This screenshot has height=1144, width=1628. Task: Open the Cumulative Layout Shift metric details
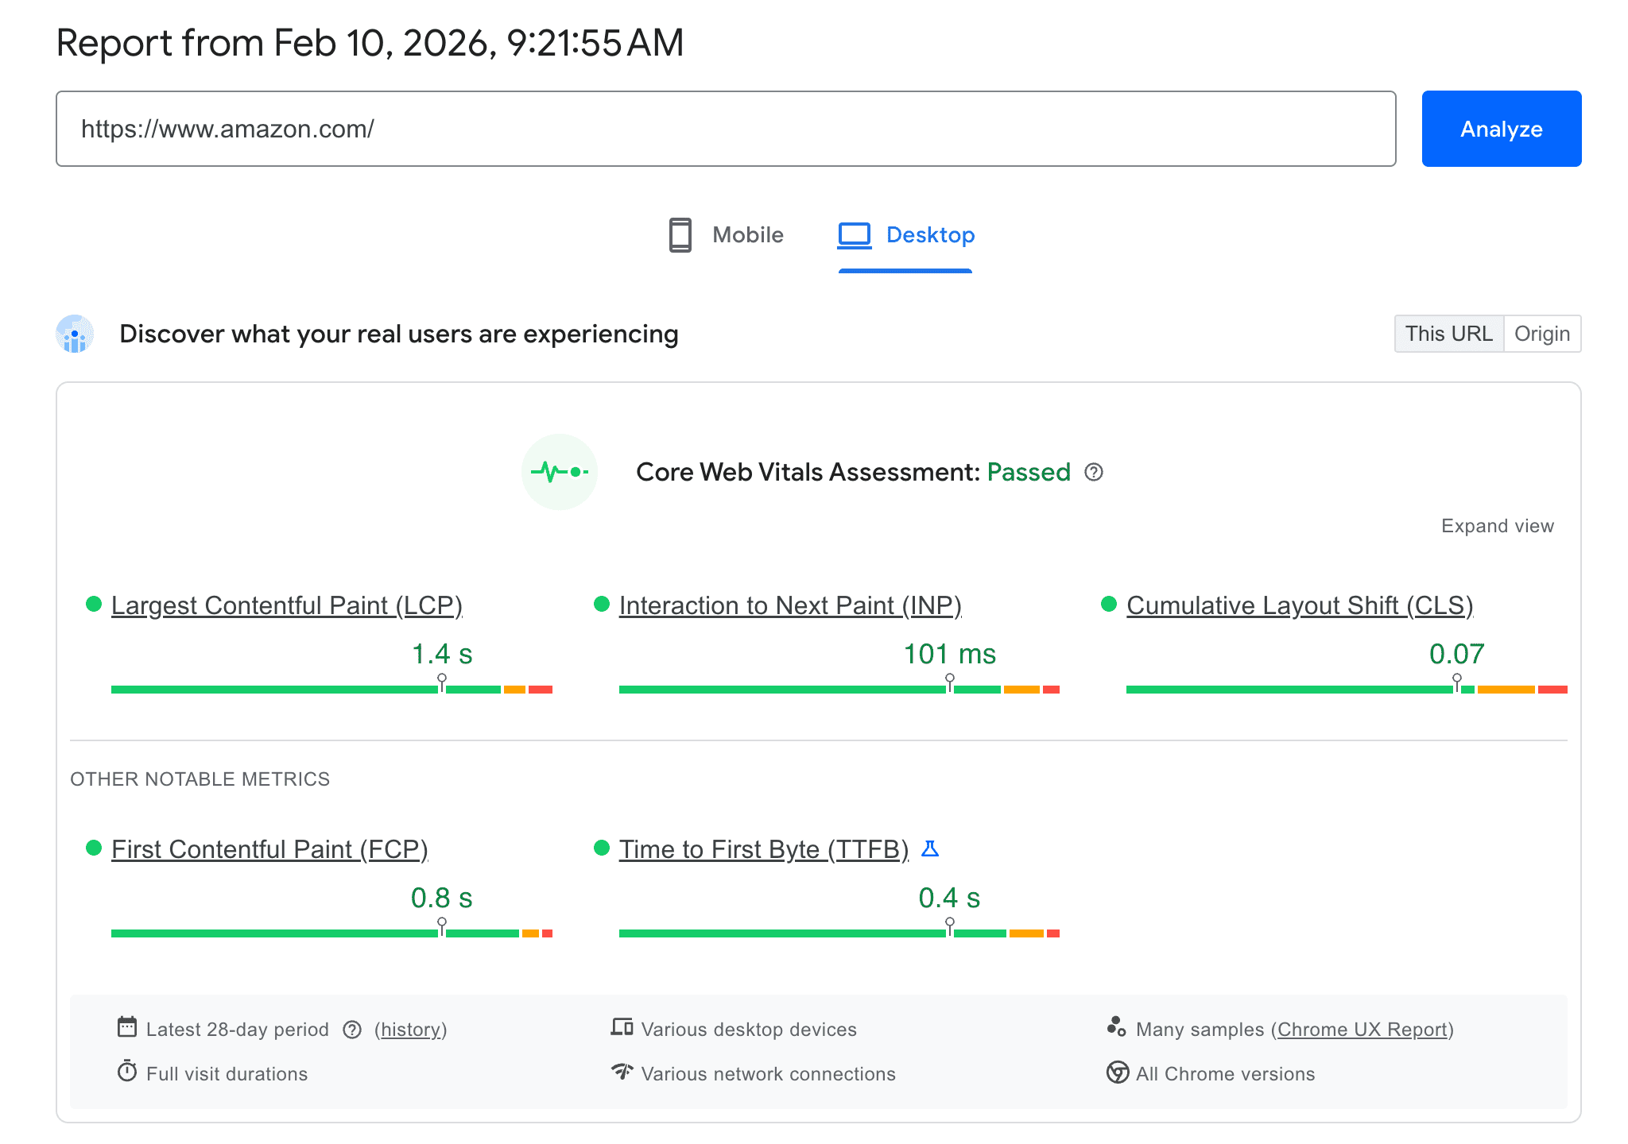pos(1299,605)
